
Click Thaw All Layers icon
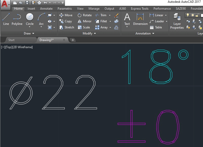tap(200, 27)
